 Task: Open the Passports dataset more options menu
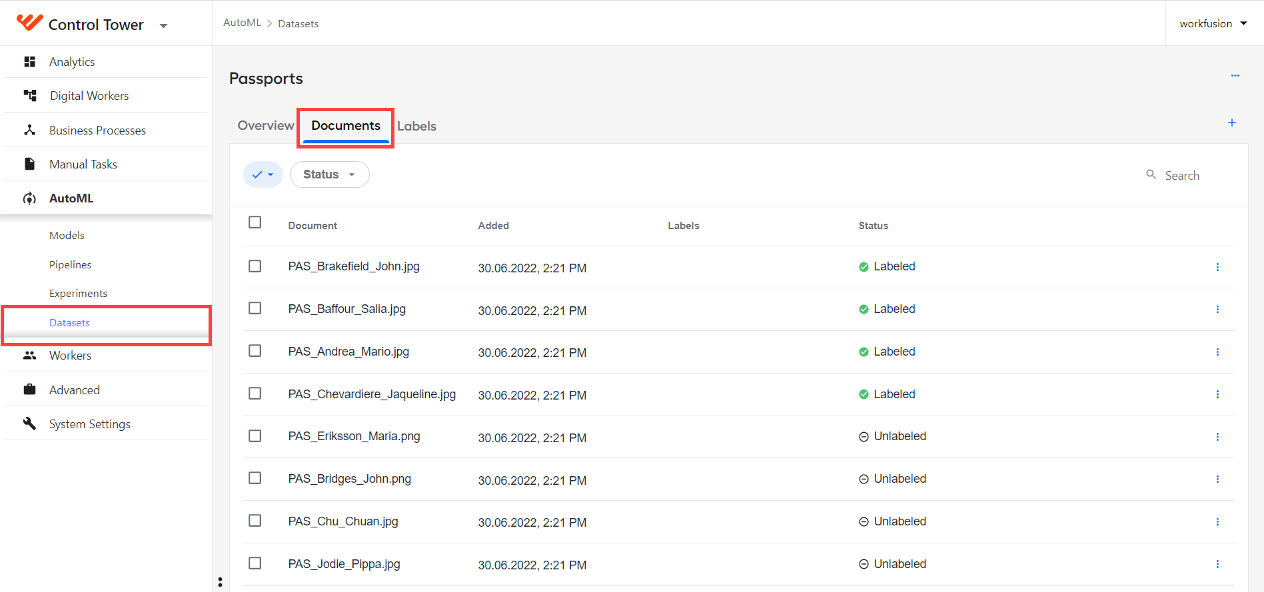pyautogui.click(x=1235, y=76)
